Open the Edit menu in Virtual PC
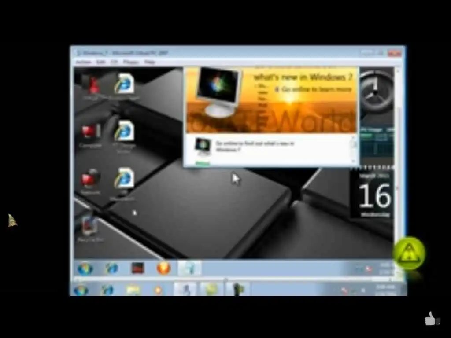Viewport: 451px width, 338px height. click(x=100, y=62)
